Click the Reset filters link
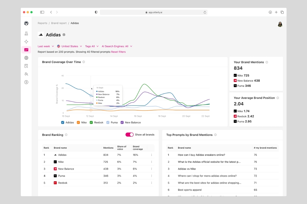Viewport: 307px width, 204px height. 118,52
